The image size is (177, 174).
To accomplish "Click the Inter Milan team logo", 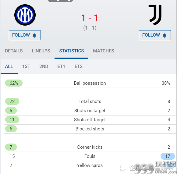I will [x=25, y=15].
